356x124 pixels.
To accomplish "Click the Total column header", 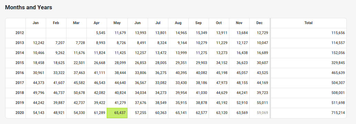I will pos(308,23).
